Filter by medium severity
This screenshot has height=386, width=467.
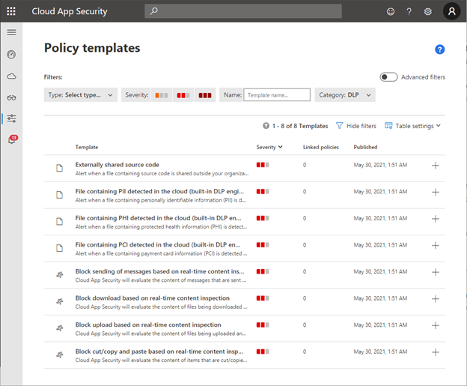point(183,95)
